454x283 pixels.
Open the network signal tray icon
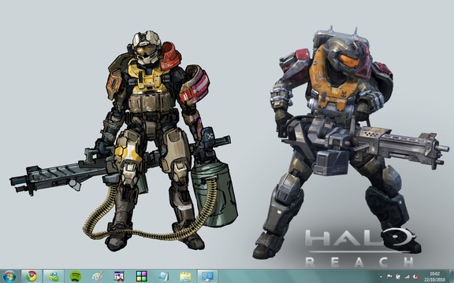click(x=407, y=277)
